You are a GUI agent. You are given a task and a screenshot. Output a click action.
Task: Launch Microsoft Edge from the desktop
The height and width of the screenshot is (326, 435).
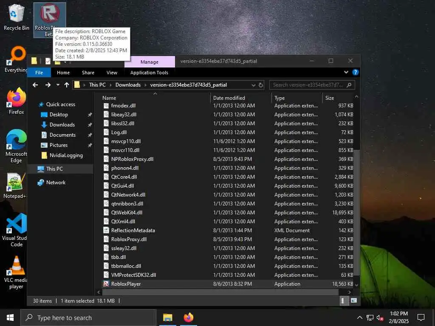[16, 146]
